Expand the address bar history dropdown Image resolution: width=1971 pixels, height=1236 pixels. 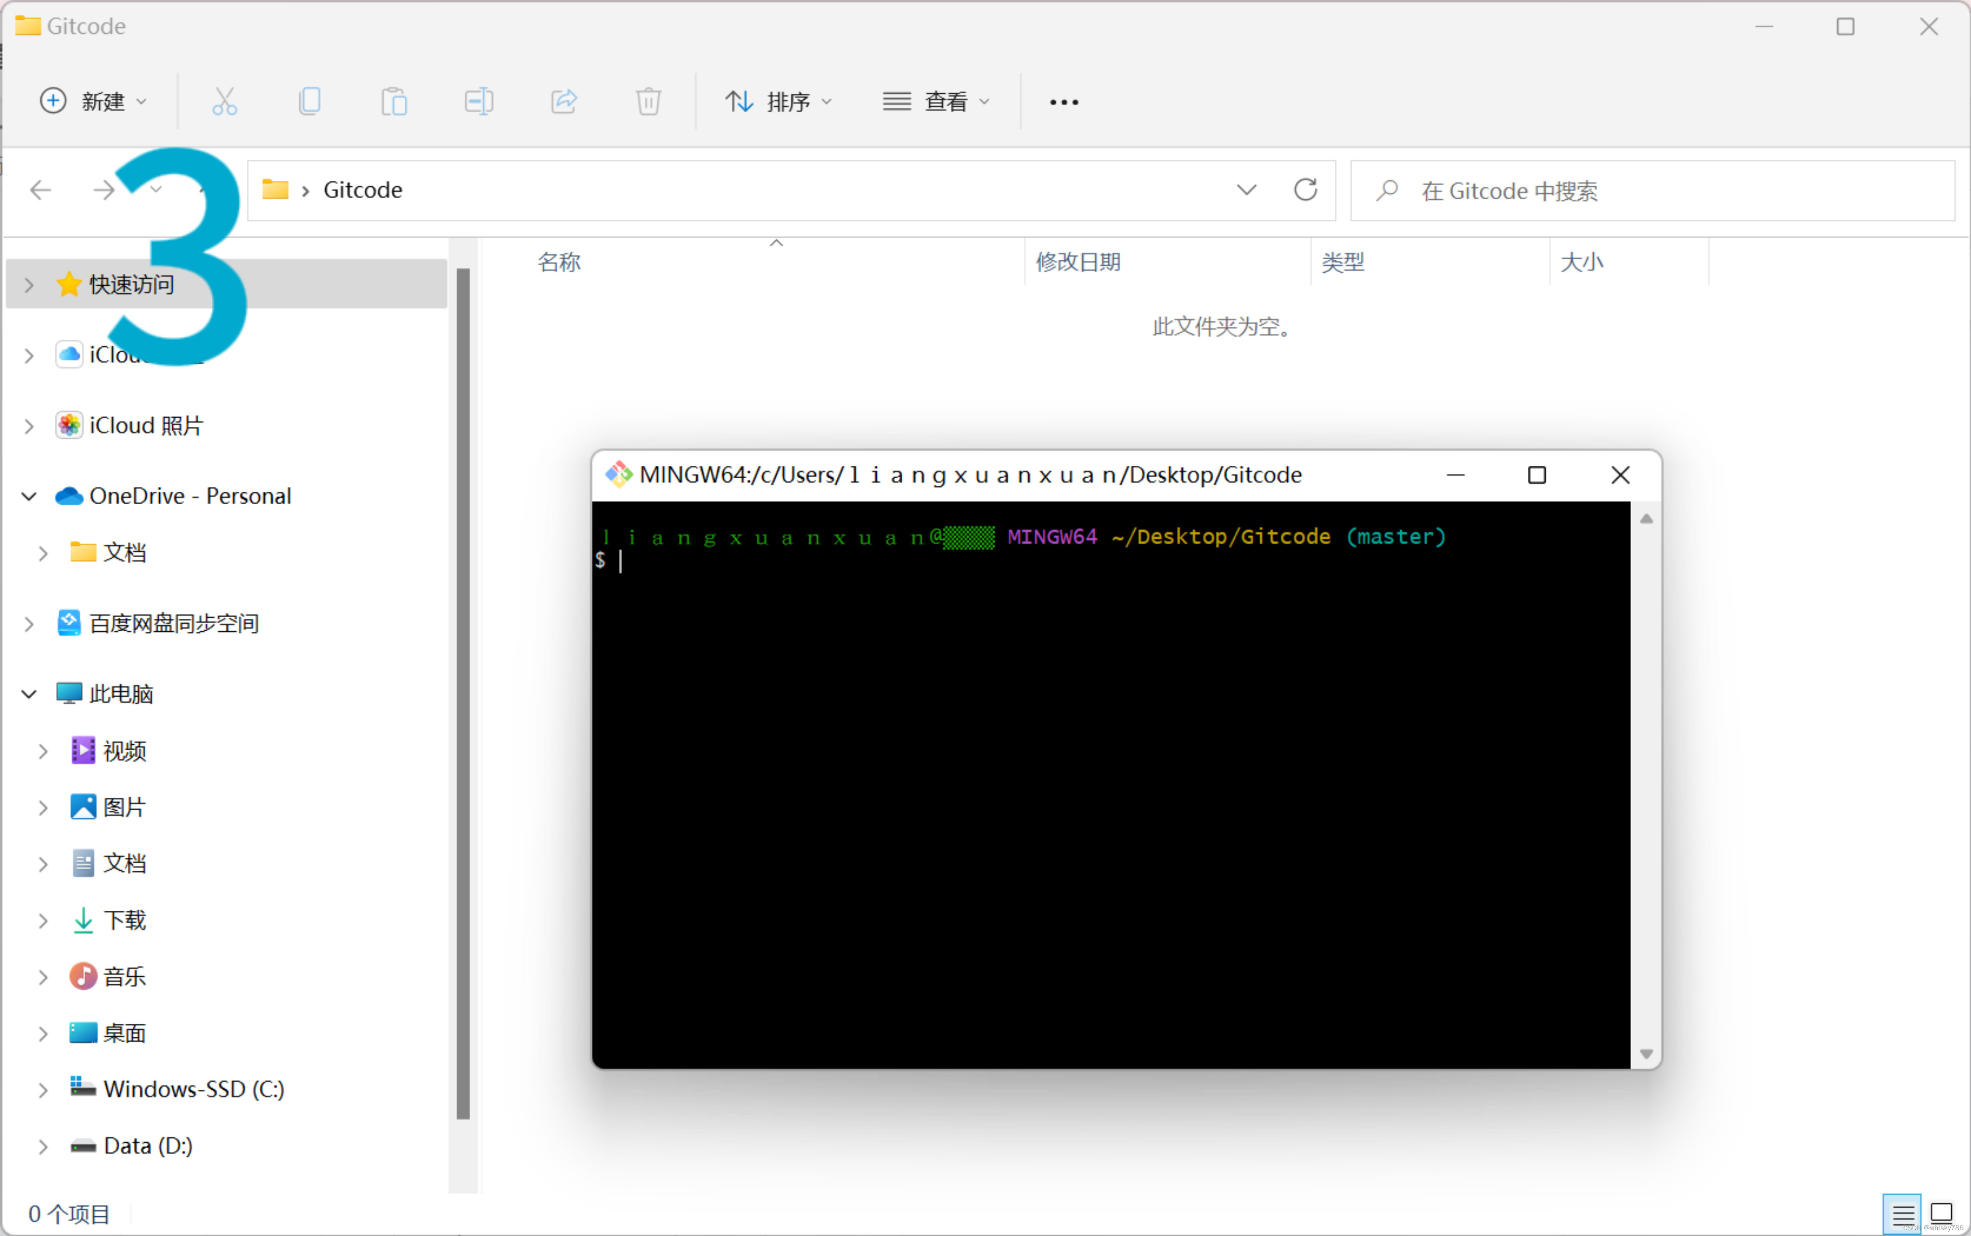pos(1246,190)
